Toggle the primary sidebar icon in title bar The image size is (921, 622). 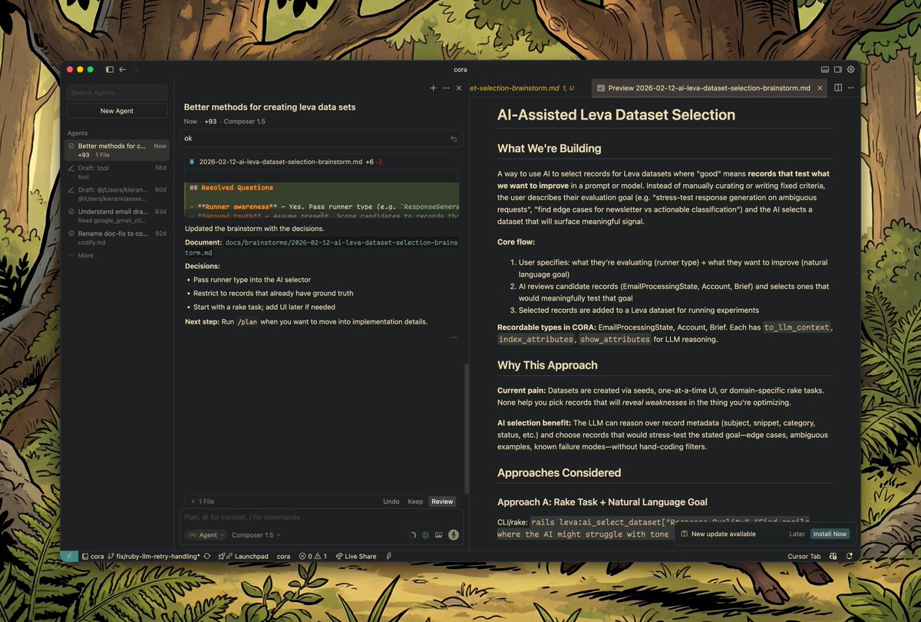(x=110, y=69)
